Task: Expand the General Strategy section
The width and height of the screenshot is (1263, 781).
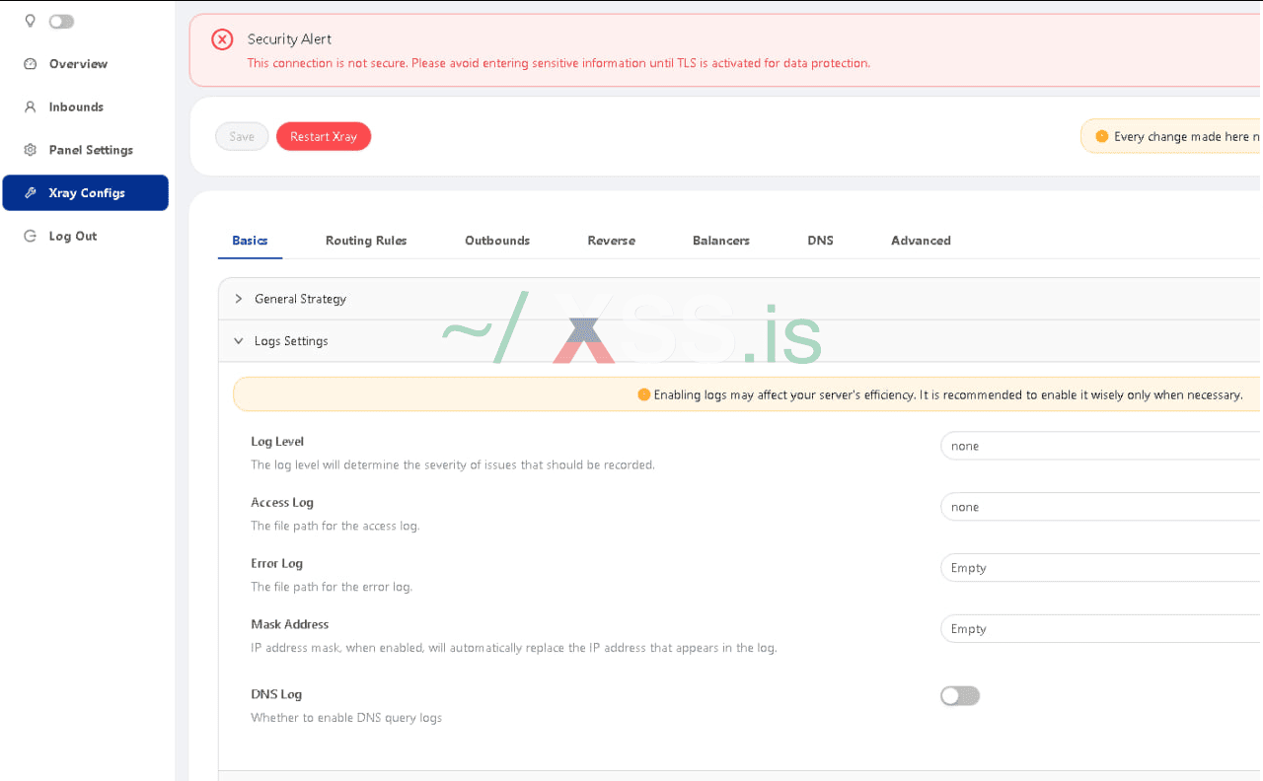Action: click(x=739, y=299)
